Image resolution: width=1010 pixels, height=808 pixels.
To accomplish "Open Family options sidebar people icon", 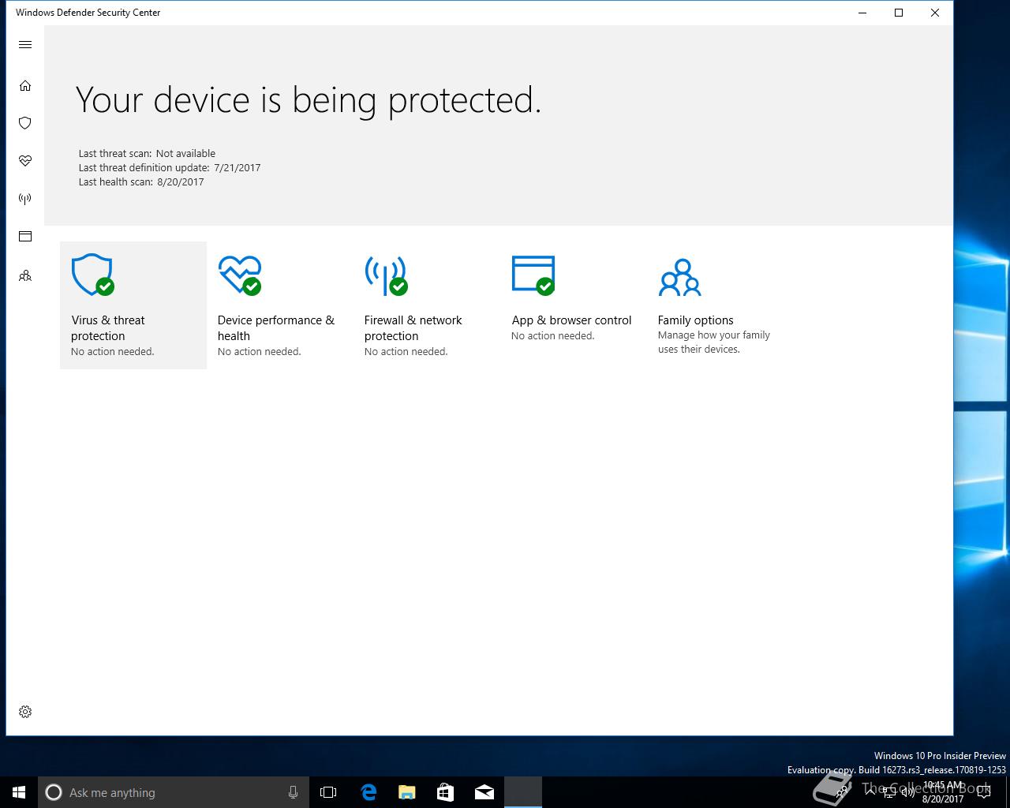I will pos(25,275).
